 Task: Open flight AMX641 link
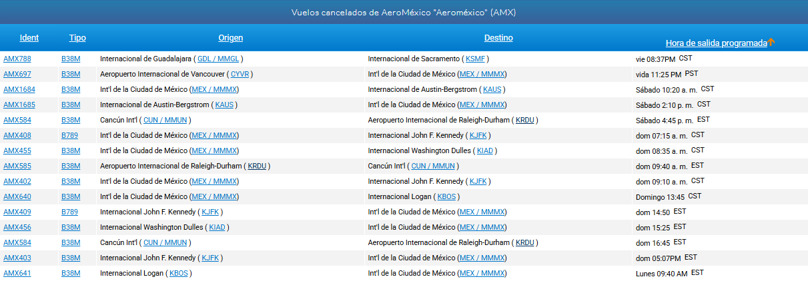(x=17, y=273)
